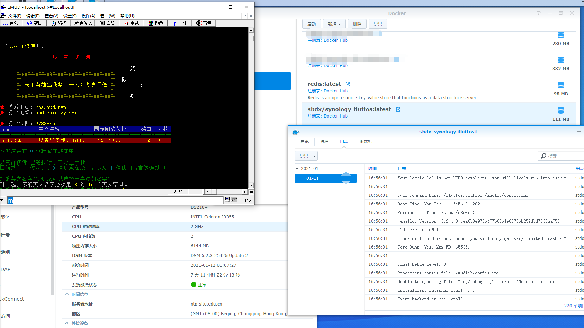Open the 编辑(E) menu in zMUD
This screenshot has height=328, width=584.
(x=33, y=16)
